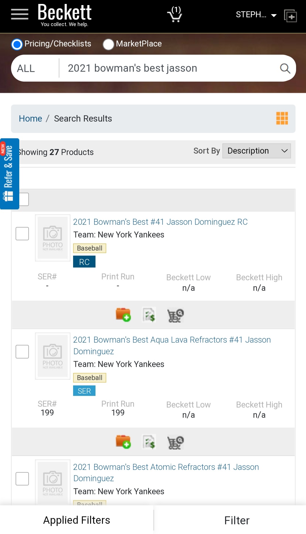This screenshot has height=534, width=306.
Task: Open the Sort By Description dropdown
Action: 257,151
